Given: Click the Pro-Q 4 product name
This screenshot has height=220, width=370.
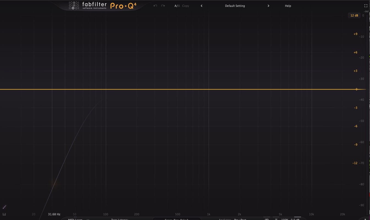Looking at the screenshot, I should pyautogui.click(x=123, y=6).
